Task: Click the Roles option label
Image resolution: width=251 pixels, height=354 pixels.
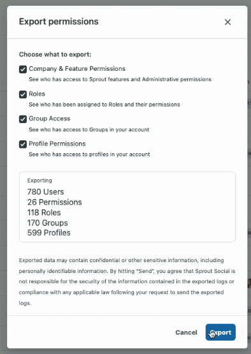Action: 37,94
